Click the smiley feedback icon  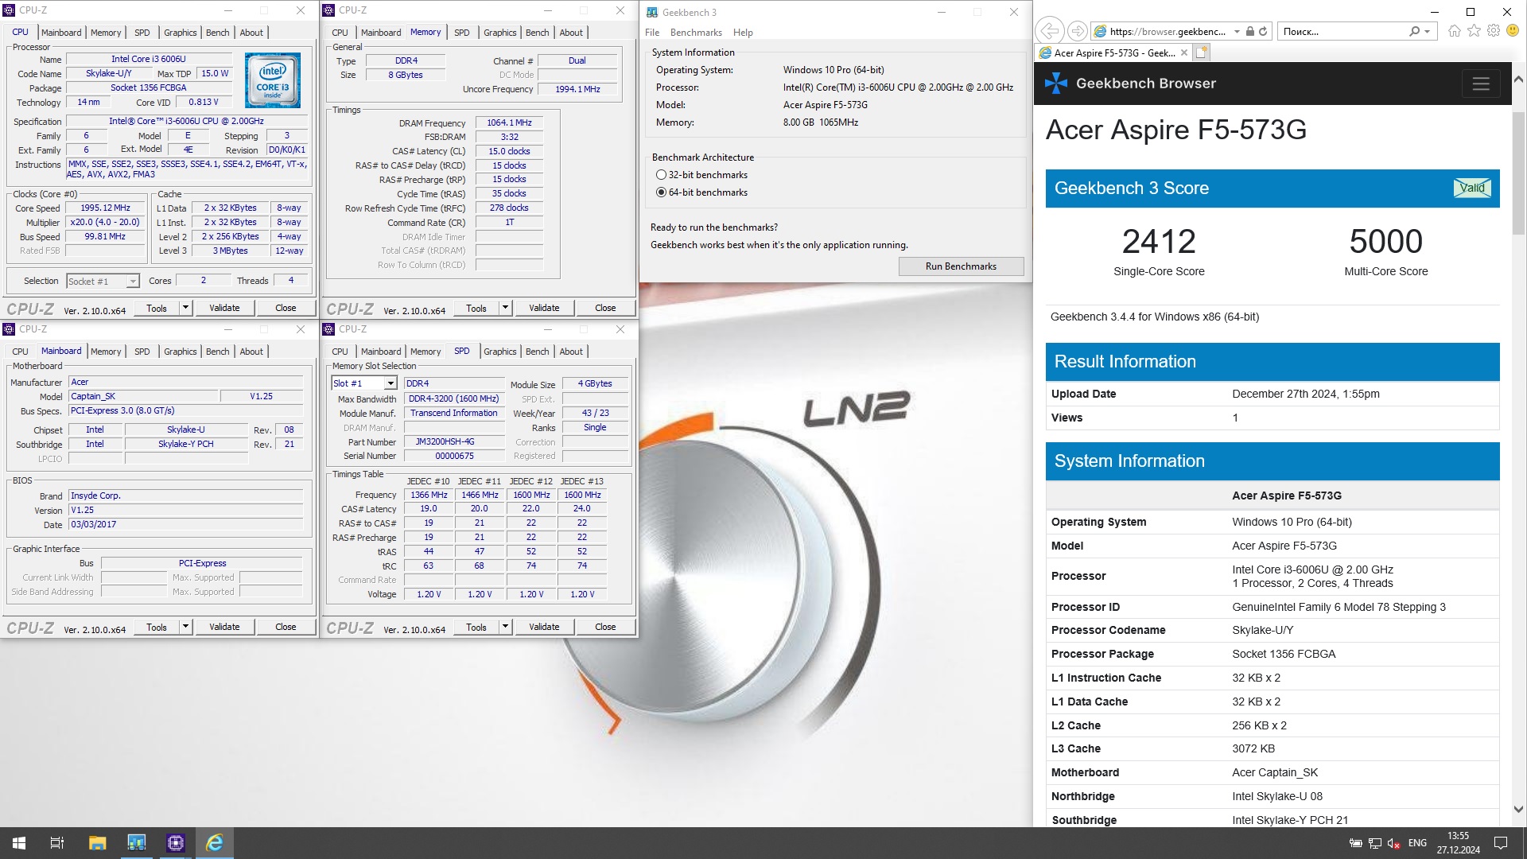coord(1513,31)
